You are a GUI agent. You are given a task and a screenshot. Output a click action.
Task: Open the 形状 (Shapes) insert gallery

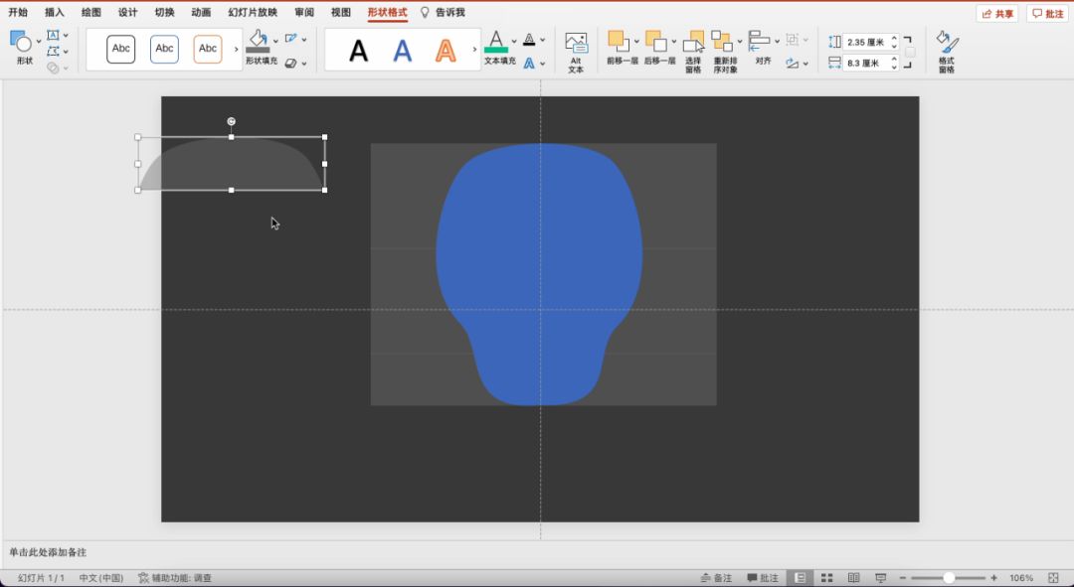[25, 48]
